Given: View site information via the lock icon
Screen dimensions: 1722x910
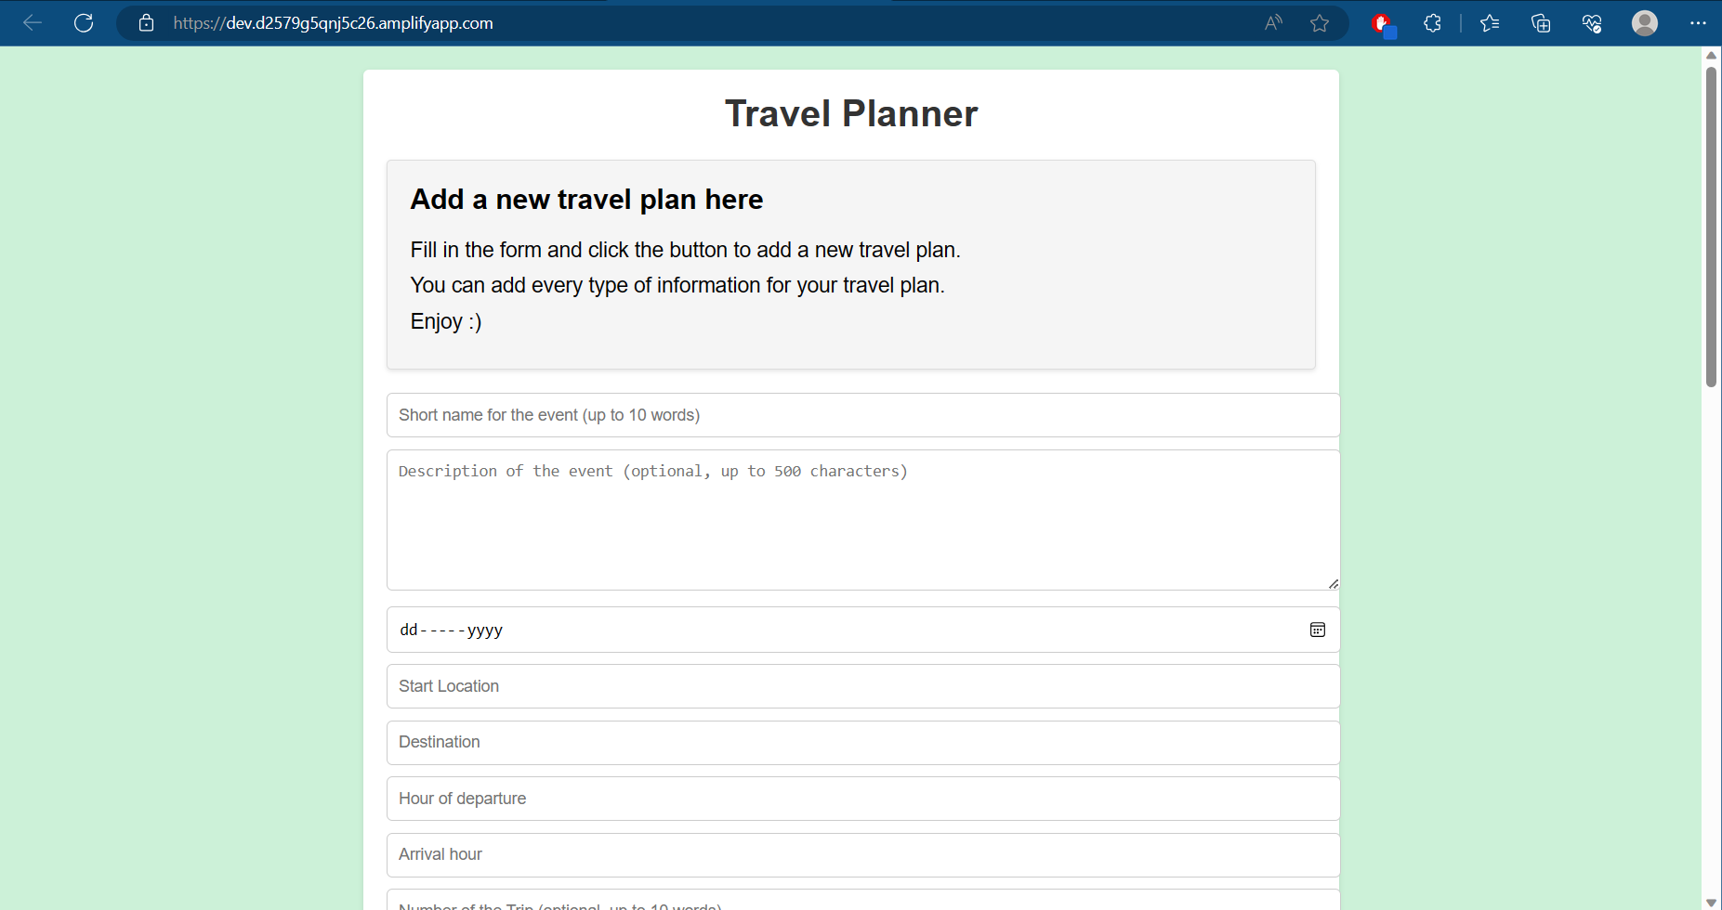Looking at the screenshot, I should [x=146, y=23].
